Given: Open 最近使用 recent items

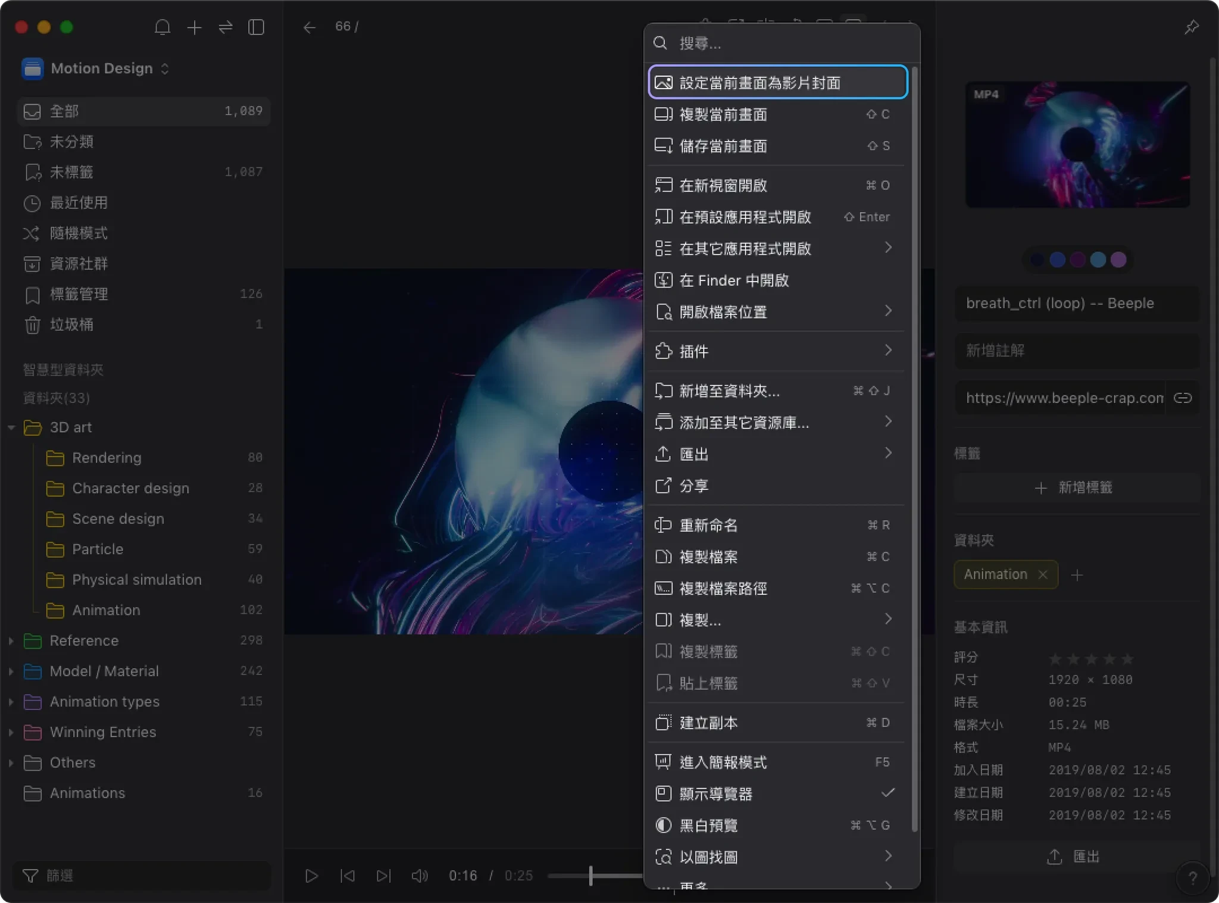Looking at the screenshot, I should (x=143, y=202).
